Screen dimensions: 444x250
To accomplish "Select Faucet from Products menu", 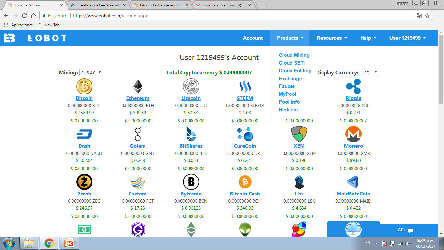I will point(287,86).
